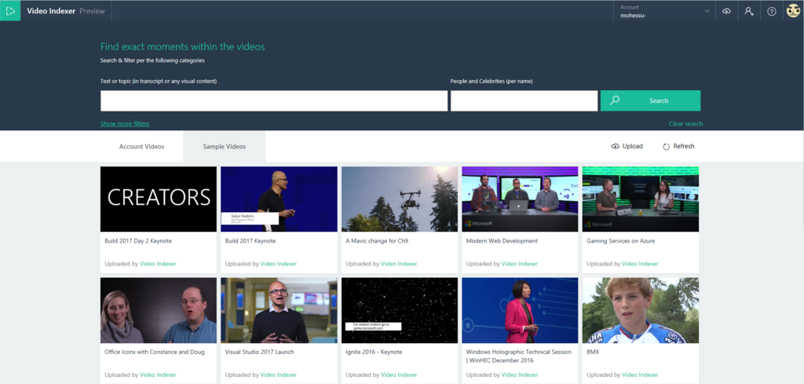Click Video Indexer link under Ignite 2016 - Keynote
This screenshot has width=804, height=384.
[x=399, y=375]
